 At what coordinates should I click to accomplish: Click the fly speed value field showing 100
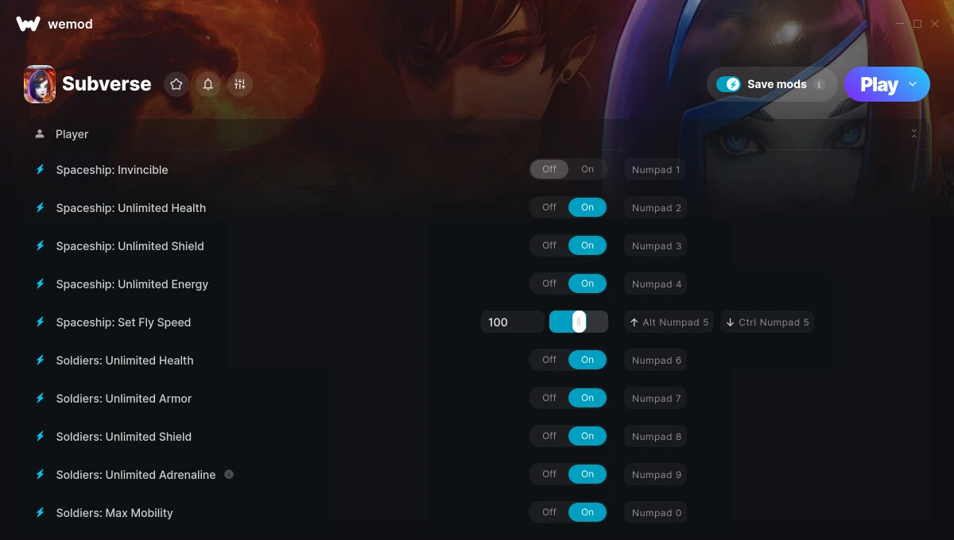[x=513, y=322]
